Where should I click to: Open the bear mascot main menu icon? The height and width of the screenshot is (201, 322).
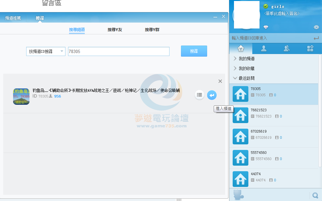[239, 194]
